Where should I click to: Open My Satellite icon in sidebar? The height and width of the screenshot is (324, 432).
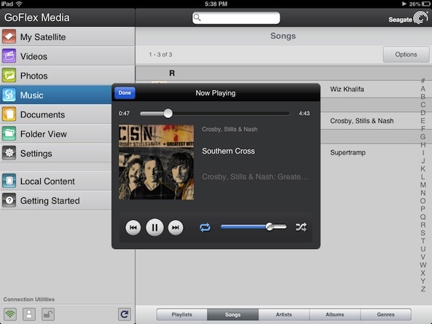[x=9, y=36]
